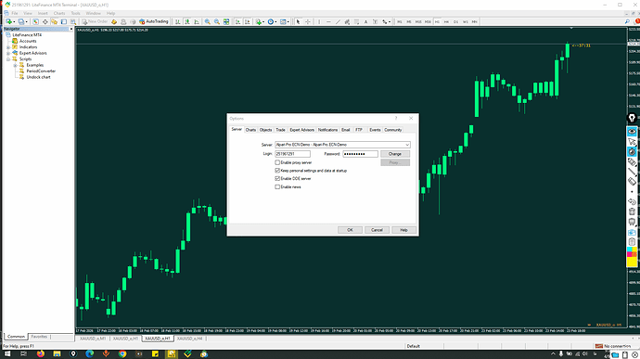Toggle Enable DDE server checkbox
The image size is (640, 359).
pyautogui.click(x=277, y=179)
